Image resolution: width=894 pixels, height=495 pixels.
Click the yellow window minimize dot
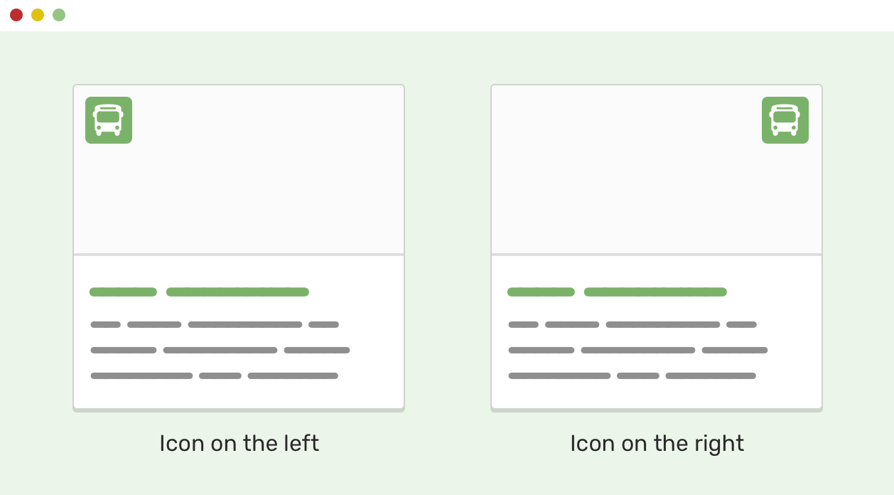click(x=38, y=15)
